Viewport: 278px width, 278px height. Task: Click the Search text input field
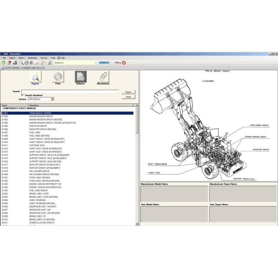click(69, 91)
